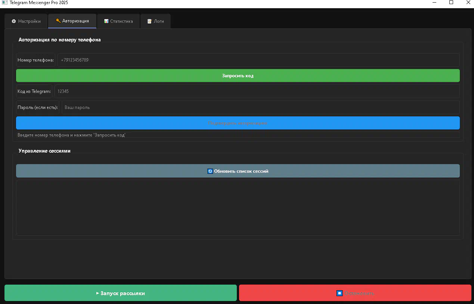Screen dimensions: 474x304
Task: Click Обновить список сессий button
Action: 238,171
